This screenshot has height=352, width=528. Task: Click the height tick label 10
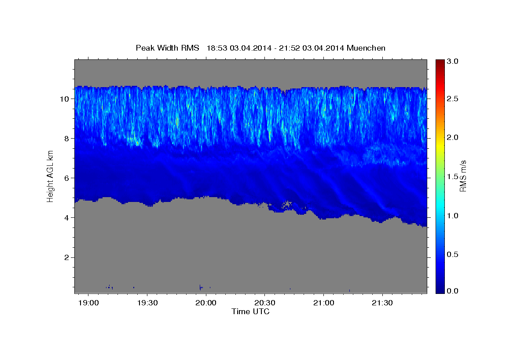[66, 99]
